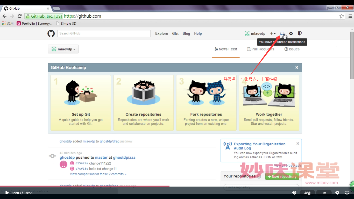
Task: Focus the Search GitHub field
Action: (x=104, y=33)
